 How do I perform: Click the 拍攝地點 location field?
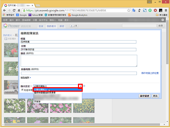pyautogui.click(x=79, y=73)
